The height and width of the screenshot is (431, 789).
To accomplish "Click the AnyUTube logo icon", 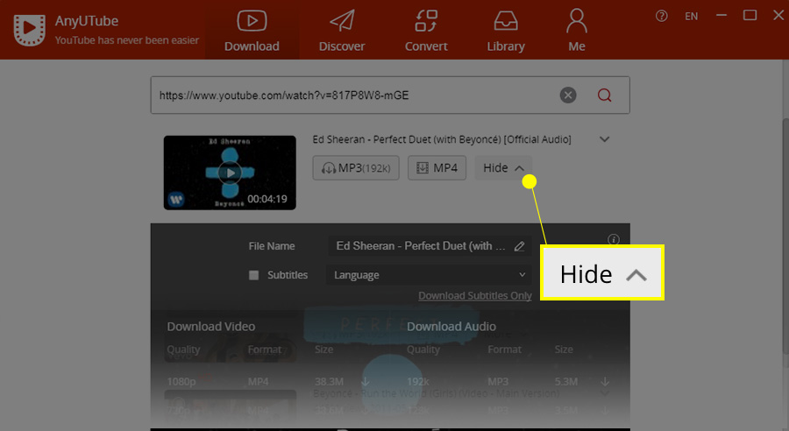I will (x=29, y=29).
